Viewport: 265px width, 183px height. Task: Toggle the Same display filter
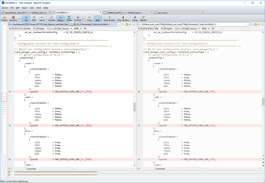click(42, 19)
